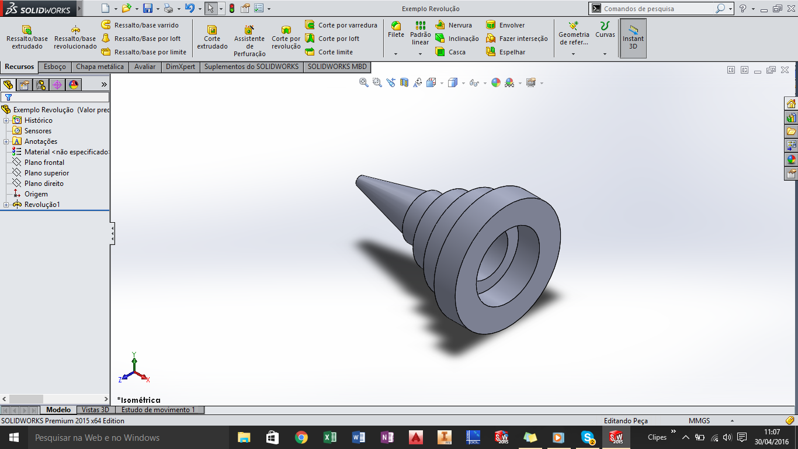Open the Padrão linear dropdown arrow
798x449 pixels.
pos(421,54)
